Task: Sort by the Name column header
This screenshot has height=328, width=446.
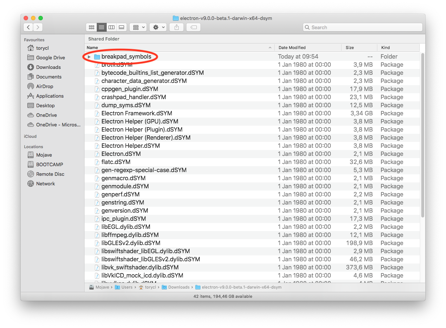Action: 179,48
